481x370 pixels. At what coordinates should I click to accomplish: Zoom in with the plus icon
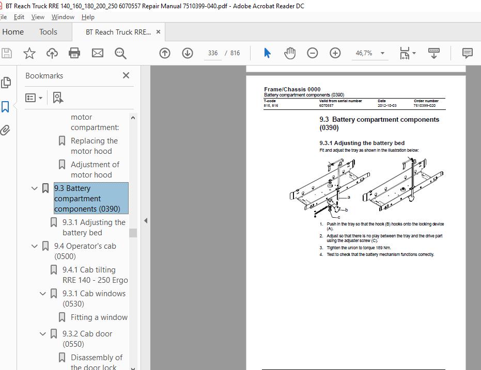tap(335, 53)
